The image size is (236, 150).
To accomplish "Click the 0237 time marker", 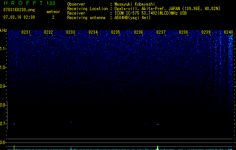I will (161, 32).
